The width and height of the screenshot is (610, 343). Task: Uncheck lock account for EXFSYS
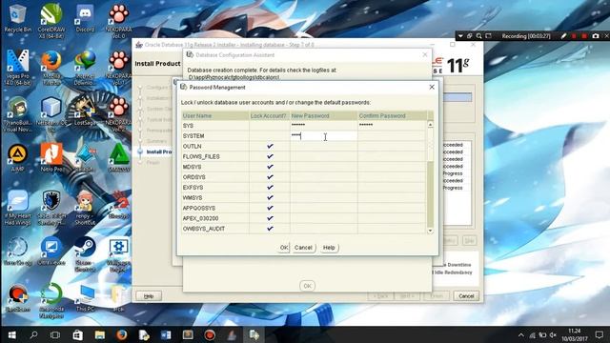pyautogui.click(x=270, y=188)
